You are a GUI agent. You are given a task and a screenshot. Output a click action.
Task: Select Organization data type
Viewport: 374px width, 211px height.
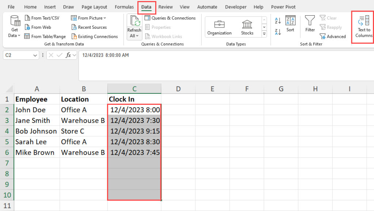[220, 28]
